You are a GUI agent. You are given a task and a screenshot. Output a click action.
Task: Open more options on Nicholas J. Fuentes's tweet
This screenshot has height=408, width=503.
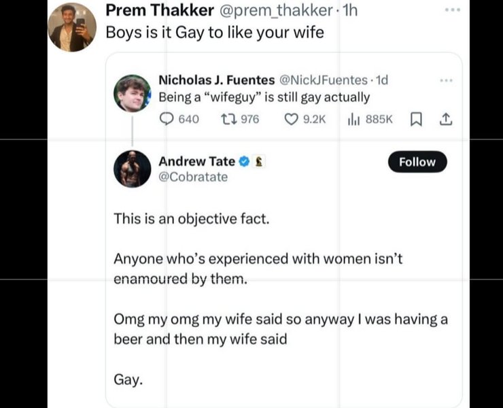pyautogui.click(x=446, y=80)
